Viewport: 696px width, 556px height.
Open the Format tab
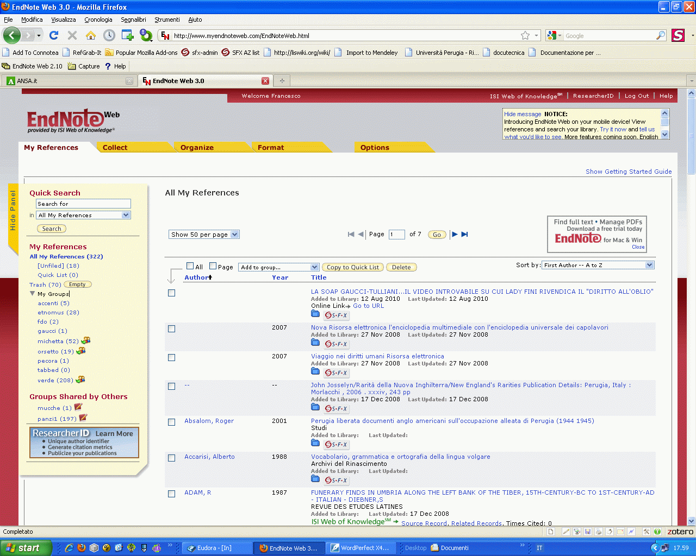pos(271,148)
